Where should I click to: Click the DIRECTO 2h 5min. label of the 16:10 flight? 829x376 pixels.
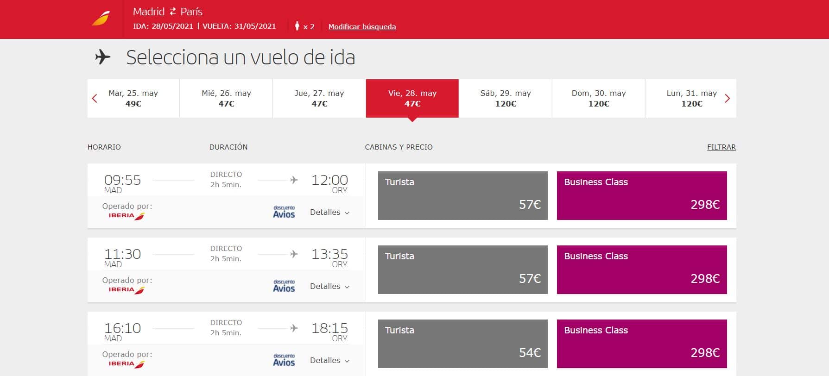(226, 327)
